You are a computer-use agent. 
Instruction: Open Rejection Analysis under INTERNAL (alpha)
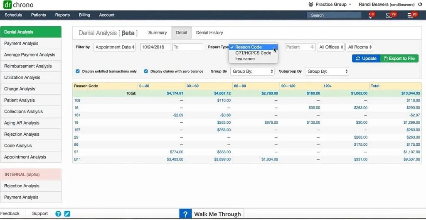[31, 186]
